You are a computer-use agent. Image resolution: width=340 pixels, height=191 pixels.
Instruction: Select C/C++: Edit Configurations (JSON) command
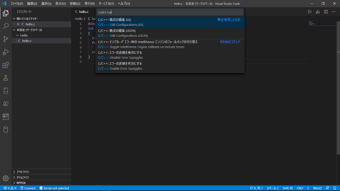point(170,33)
